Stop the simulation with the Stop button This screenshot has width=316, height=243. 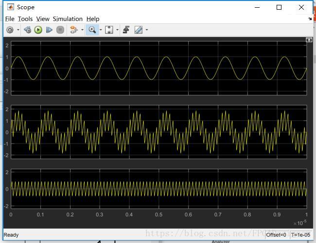[x=60, y=30]
